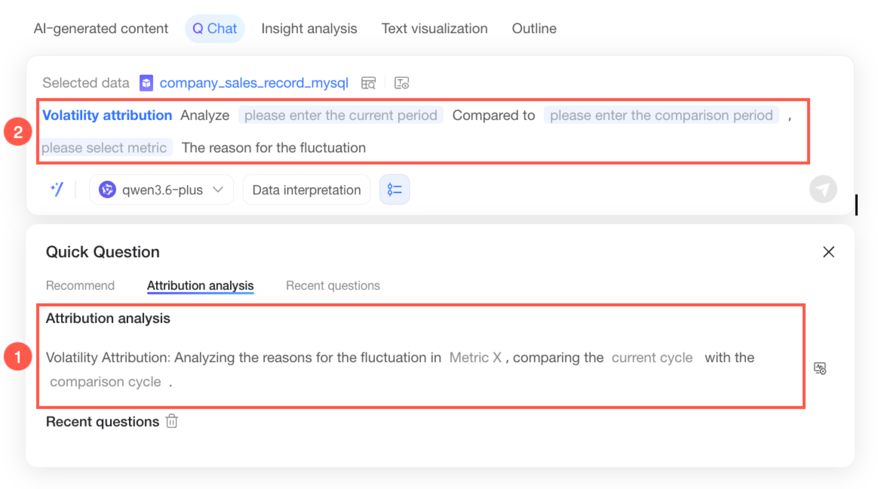Screen dimensions: 878x489
Task: Delete recent questions with trash icon
Action: (172, 421)
